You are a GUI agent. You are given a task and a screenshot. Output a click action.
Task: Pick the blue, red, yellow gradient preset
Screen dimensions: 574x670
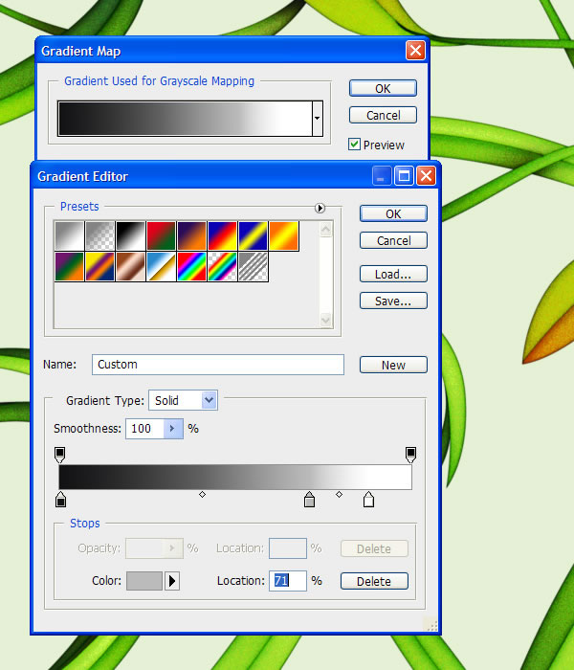223,235
